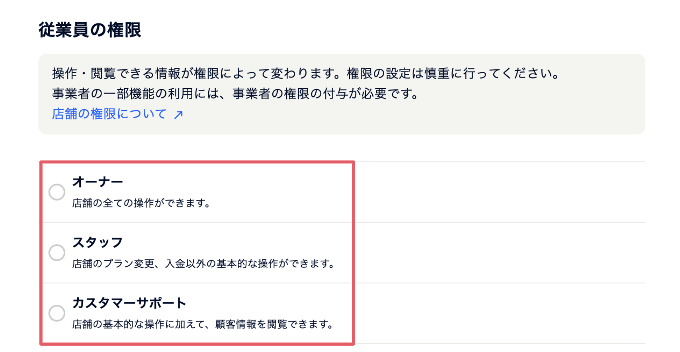Enable the カスタマーサポート radio button
Screen dimensions: 680x352
(57, 313)
